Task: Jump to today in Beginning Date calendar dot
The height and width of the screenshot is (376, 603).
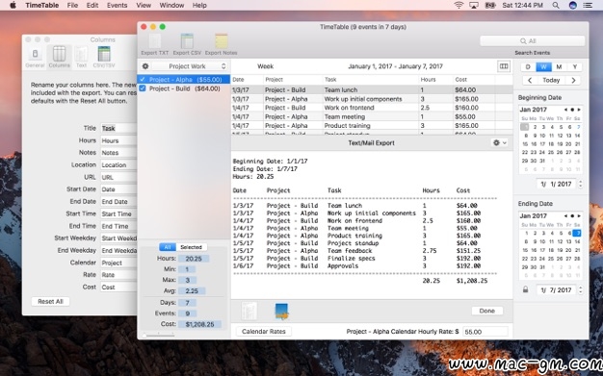Action: click(x=572, y=110)
